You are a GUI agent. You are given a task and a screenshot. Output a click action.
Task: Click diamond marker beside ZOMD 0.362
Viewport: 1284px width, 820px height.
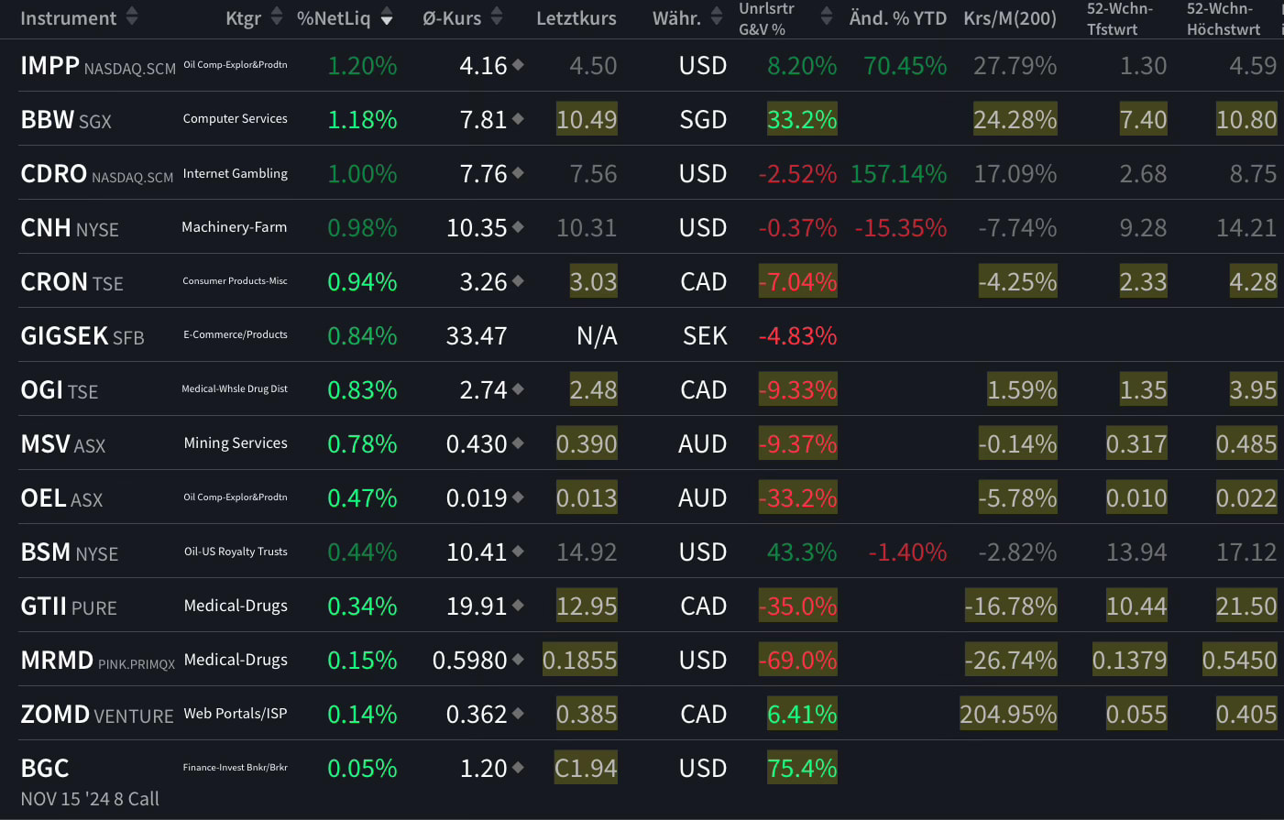click(518, 714)
